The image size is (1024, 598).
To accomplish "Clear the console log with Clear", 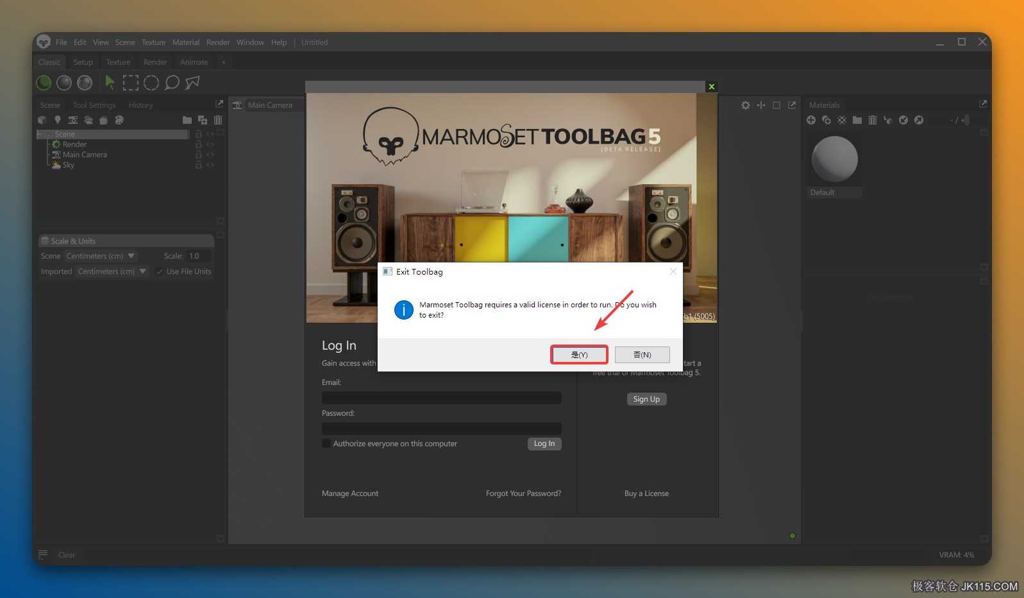I will tap(67, 555).
